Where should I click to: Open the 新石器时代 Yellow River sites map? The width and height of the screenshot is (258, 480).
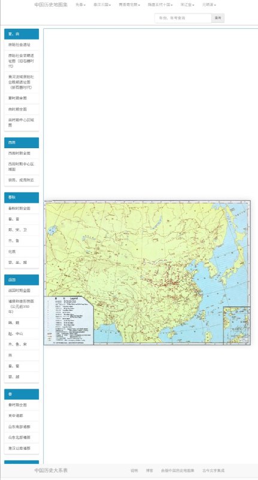[x=22, y=82]
